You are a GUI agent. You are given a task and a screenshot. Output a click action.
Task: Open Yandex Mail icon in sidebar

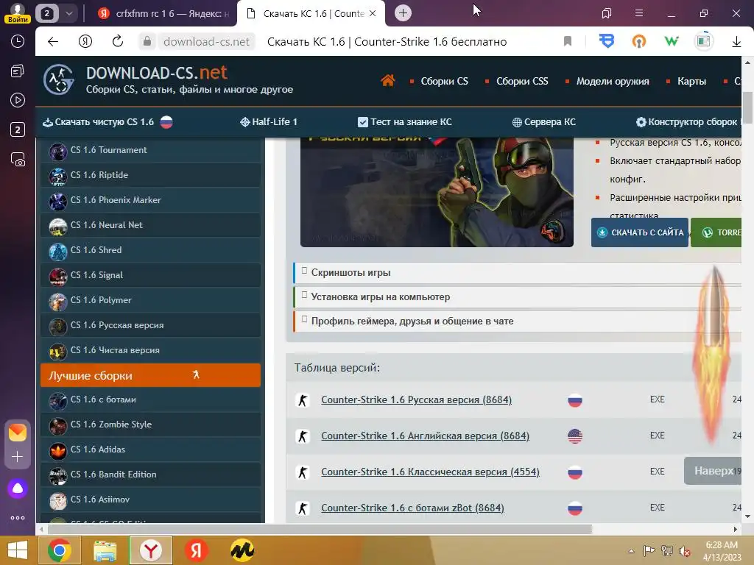coord(18,433)
